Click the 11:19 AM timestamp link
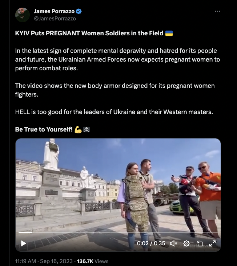 [x=25, y=261]
